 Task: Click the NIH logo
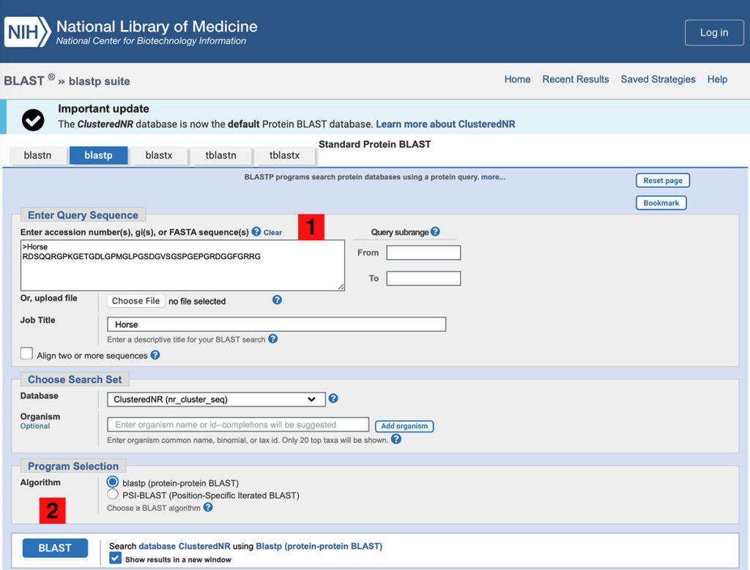pos(28,32)
